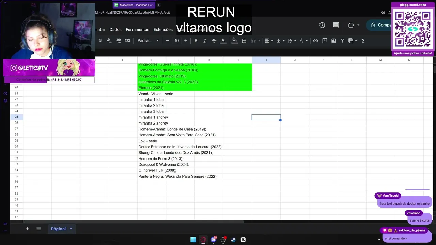
Task: Open the Windows Start menu
Action: [x=193, y=240]
